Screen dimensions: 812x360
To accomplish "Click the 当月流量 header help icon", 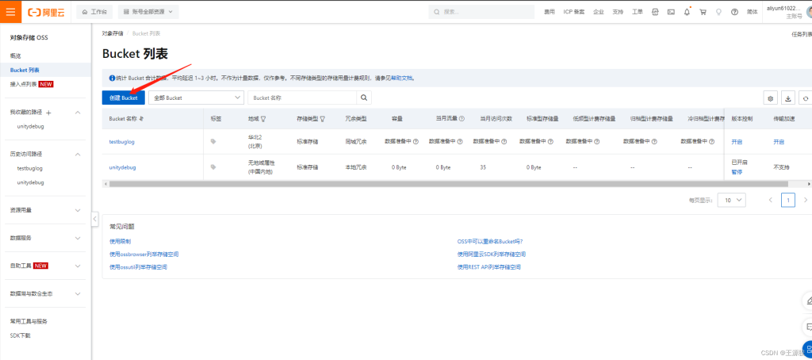I will (x=462, y=119).
